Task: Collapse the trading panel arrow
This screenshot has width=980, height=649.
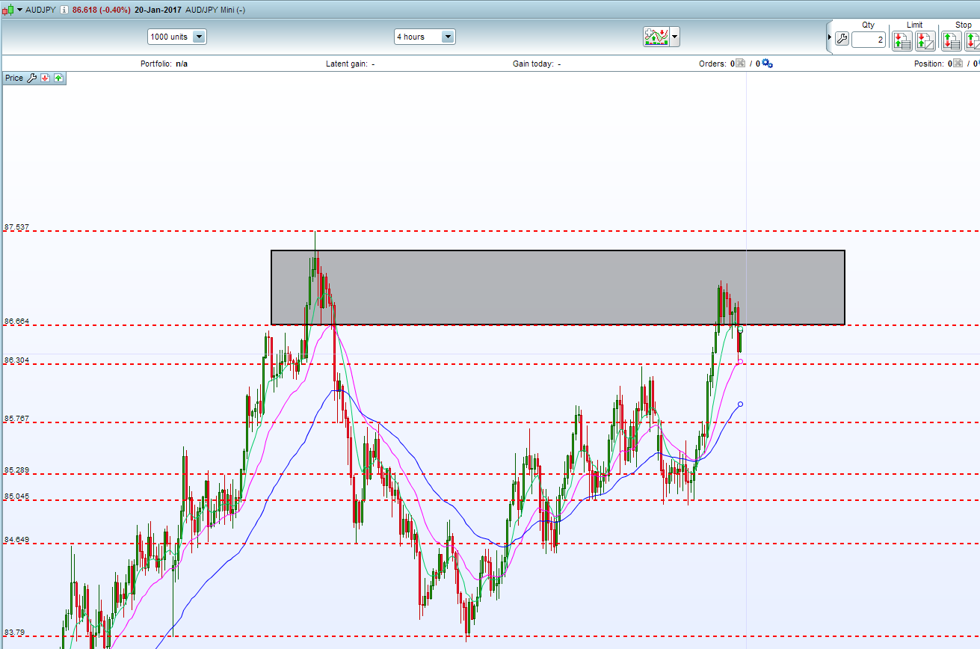Action: click(x=829, y=37)
